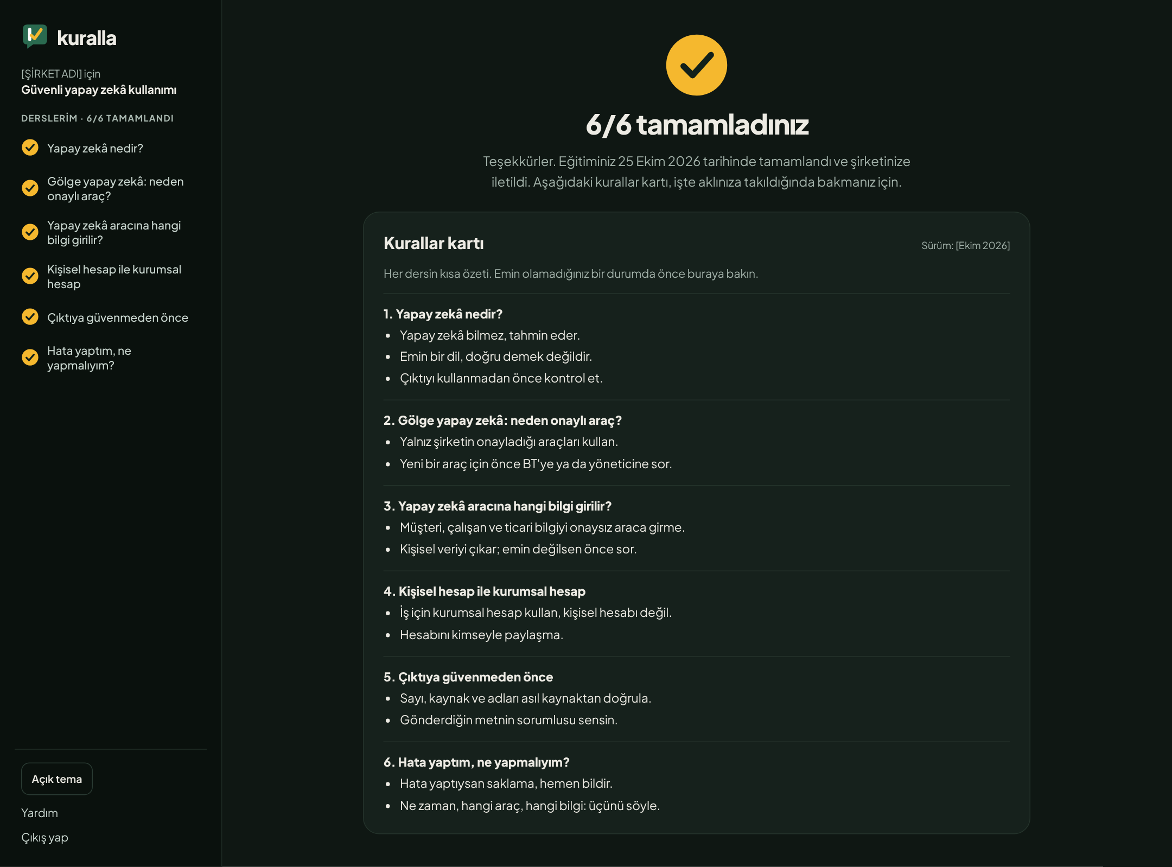The width and height of the screenshot is (1172, 867).
Task: Switch theme with the "Açık tema" button
Action: click(57, 779)
